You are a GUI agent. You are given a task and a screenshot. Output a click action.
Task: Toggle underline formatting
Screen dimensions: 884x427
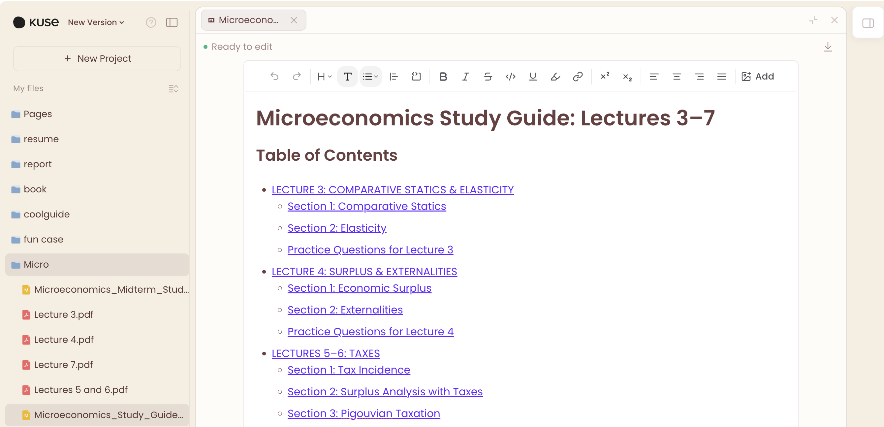tap(533, 76)
